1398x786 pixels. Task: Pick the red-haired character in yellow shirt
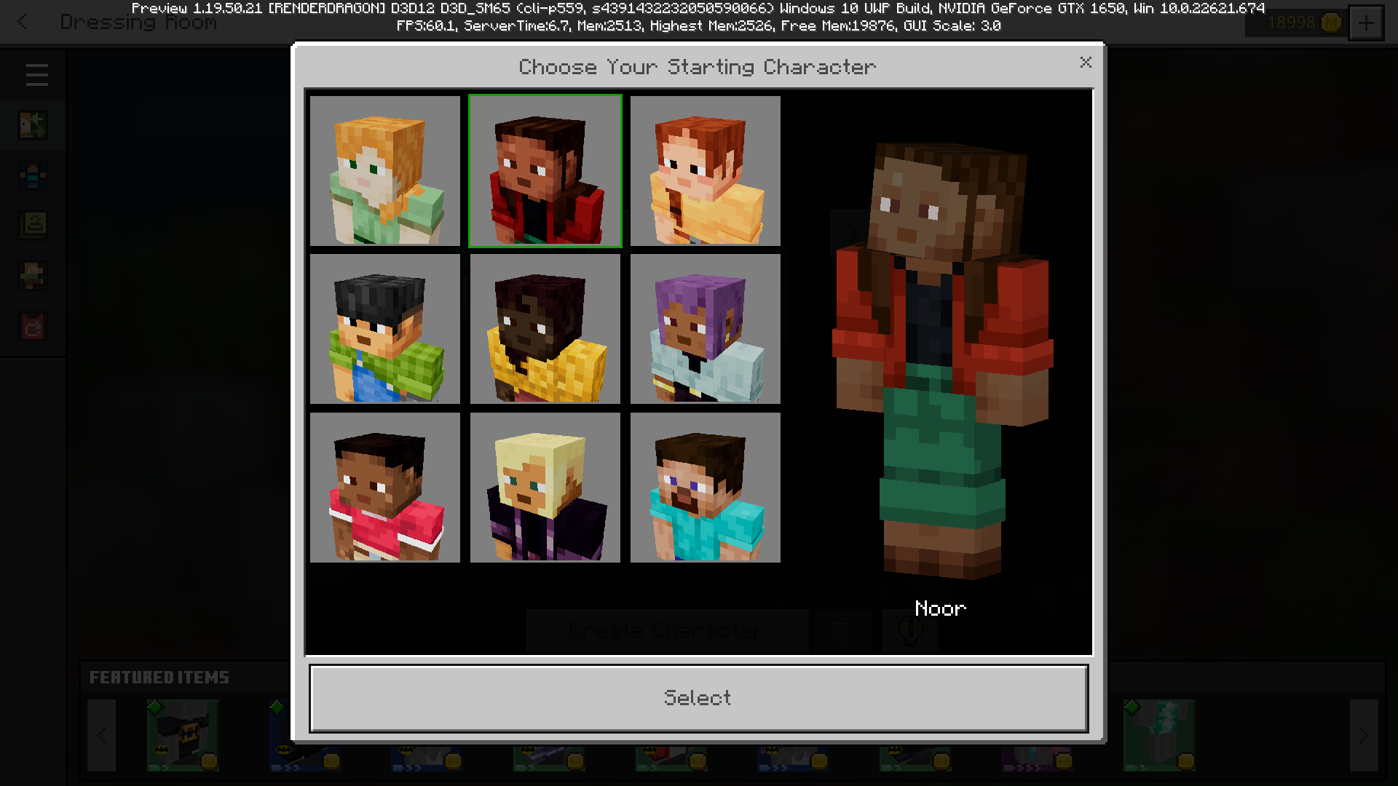point(705,170)
